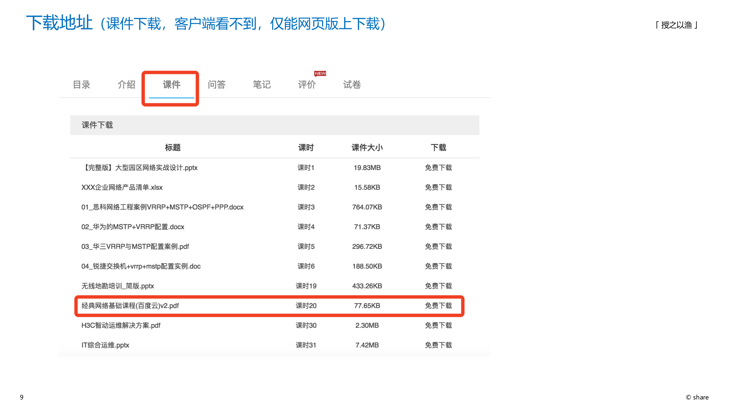Download 华三VRRP与MSTP配置案例.pdf
Screen dimensions: 729x410
(x=438, y=247)
